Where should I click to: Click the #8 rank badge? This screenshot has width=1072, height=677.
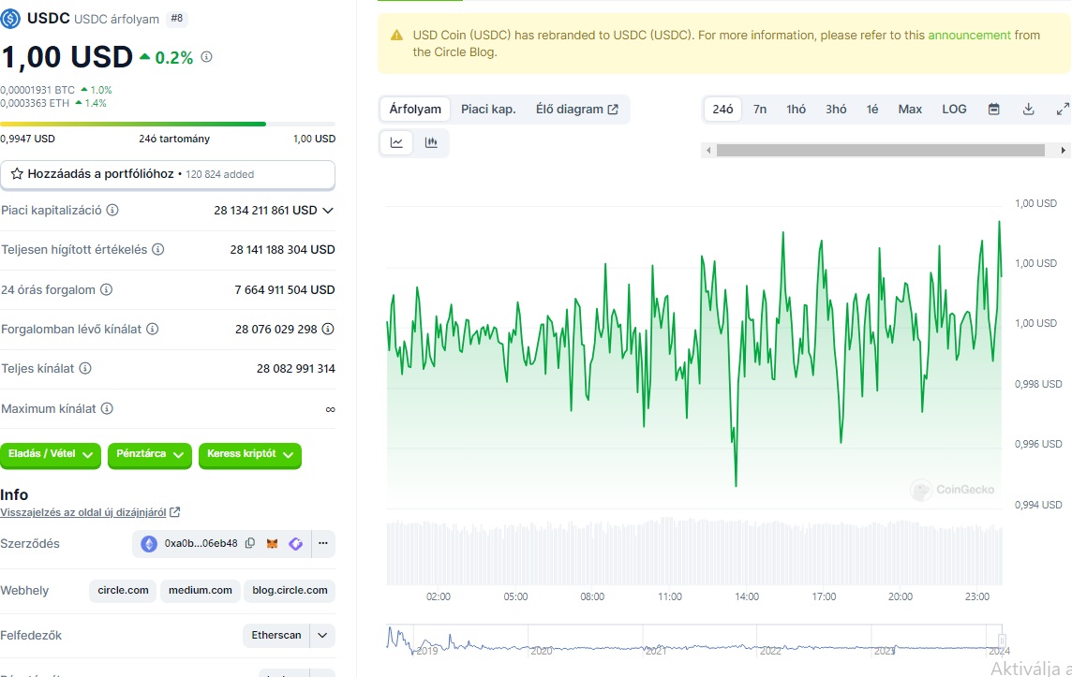(177, 19)
